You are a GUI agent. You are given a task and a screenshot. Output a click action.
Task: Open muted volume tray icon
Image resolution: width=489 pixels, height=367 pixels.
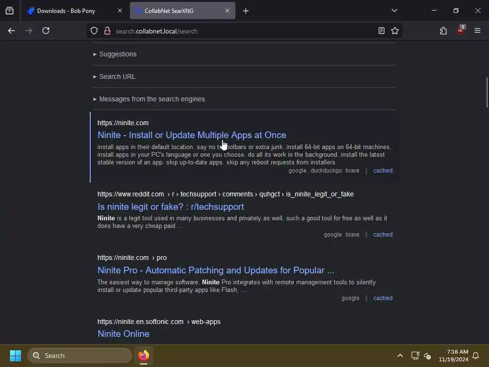[x=427, y=356]
